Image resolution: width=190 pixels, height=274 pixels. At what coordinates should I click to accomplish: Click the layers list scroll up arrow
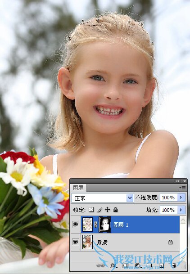[x=183, y=220]
